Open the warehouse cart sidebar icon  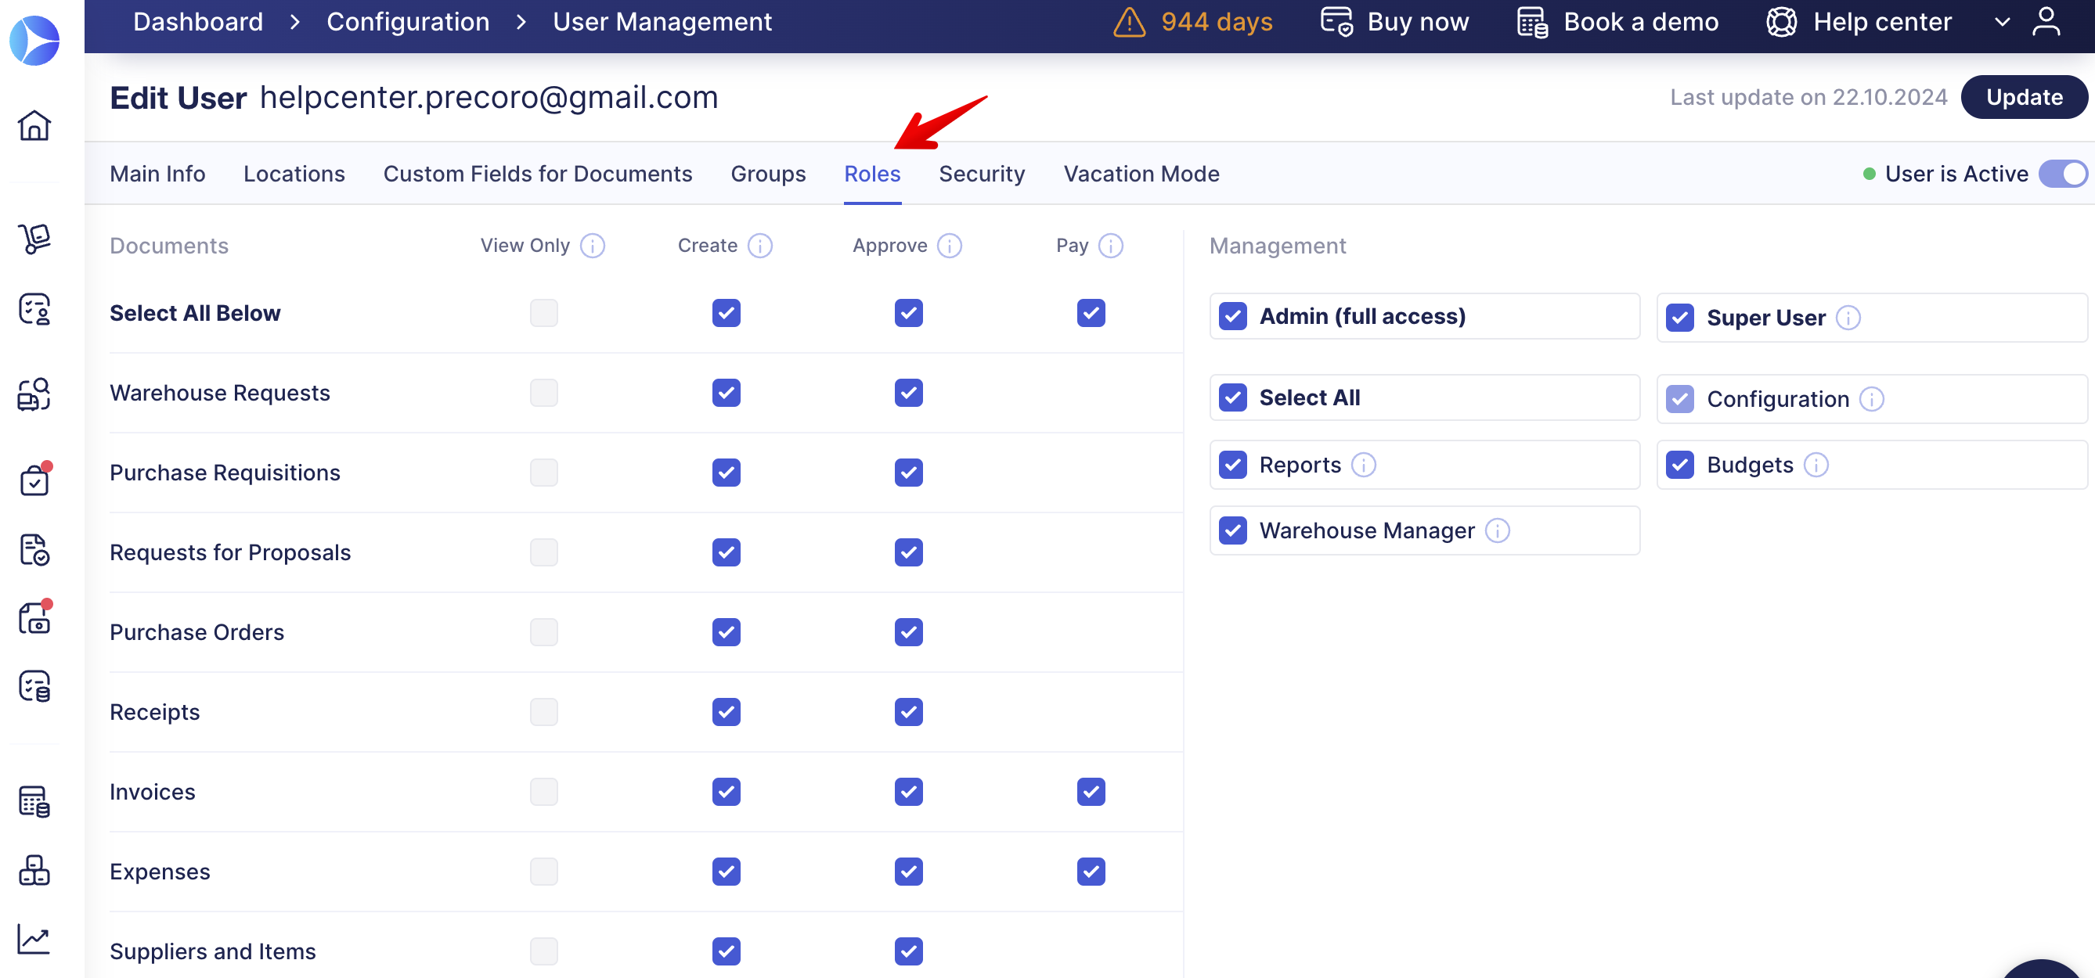(34, 239)
